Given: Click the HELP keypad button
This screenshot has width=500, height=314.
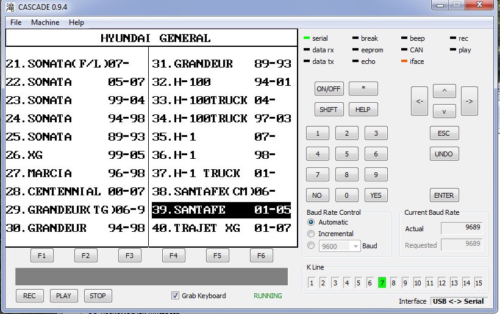Looking at the screenshot, I should click(363, 110).
